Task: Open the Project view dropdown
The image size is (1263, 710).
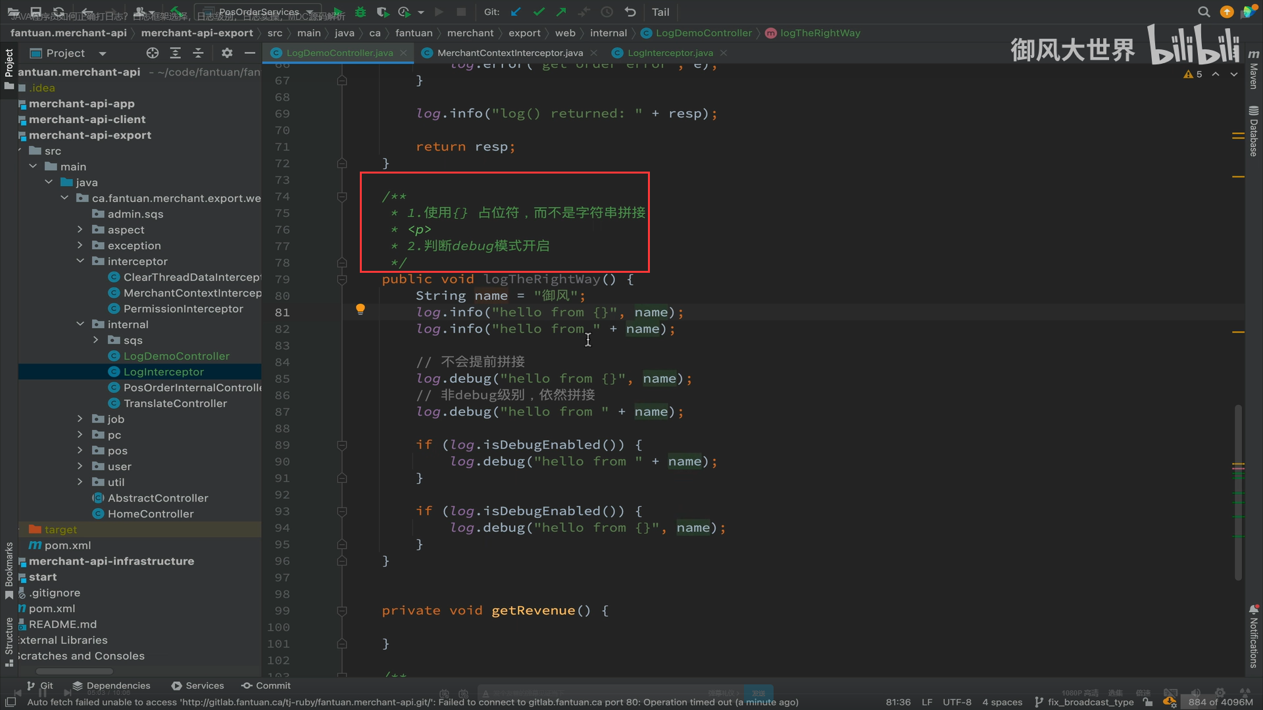Action: click(68, 53)
